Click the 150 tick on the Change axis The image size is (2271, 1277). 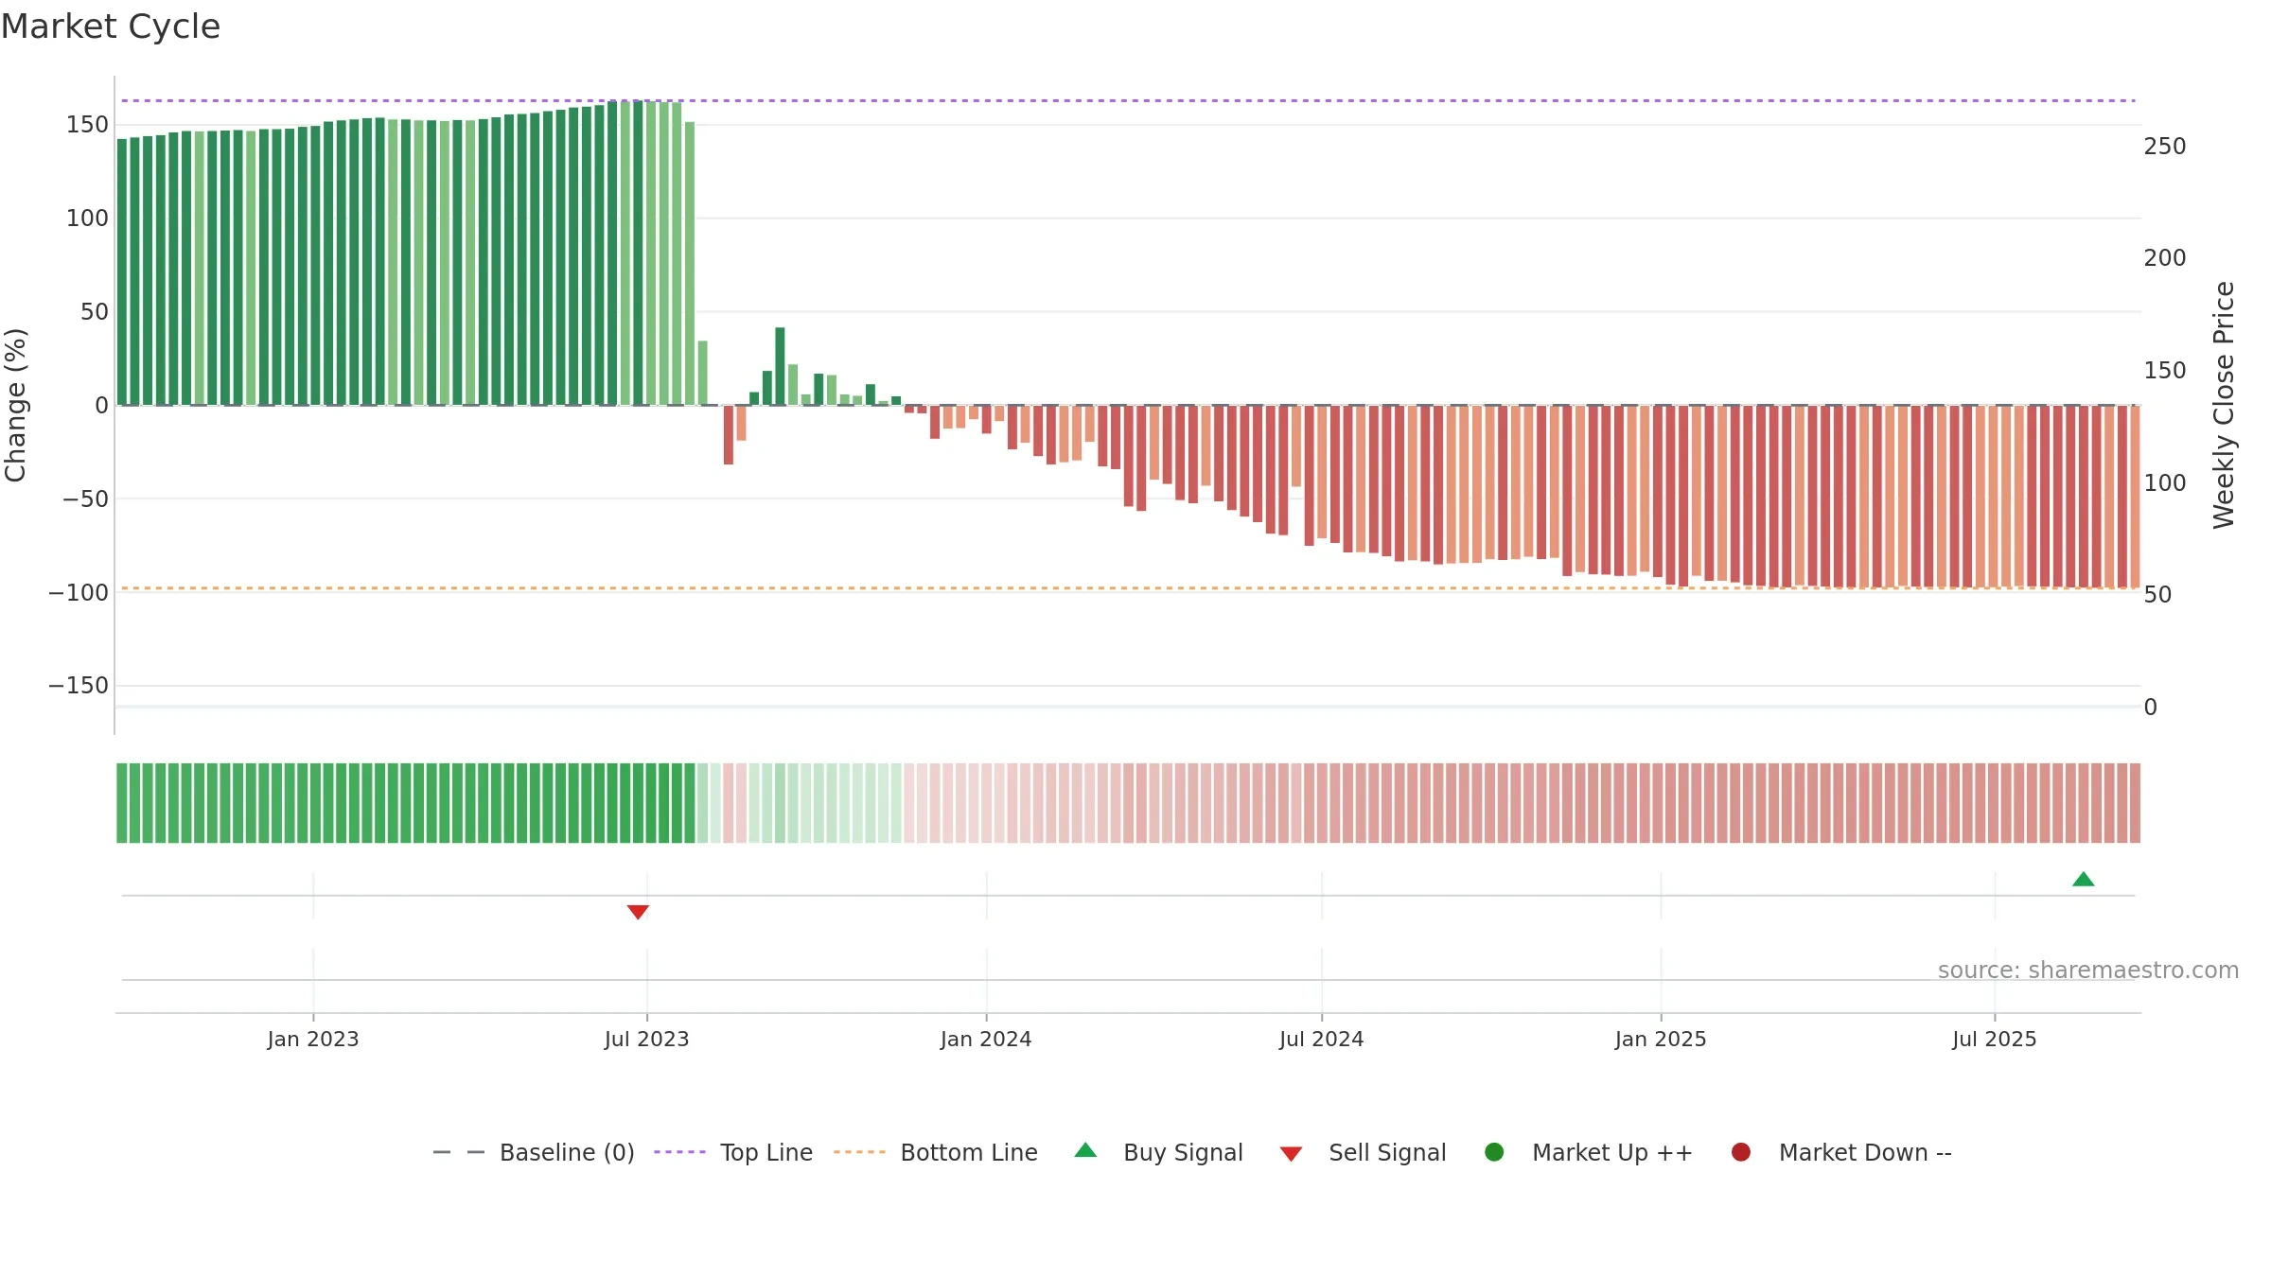tap(87, 125)
